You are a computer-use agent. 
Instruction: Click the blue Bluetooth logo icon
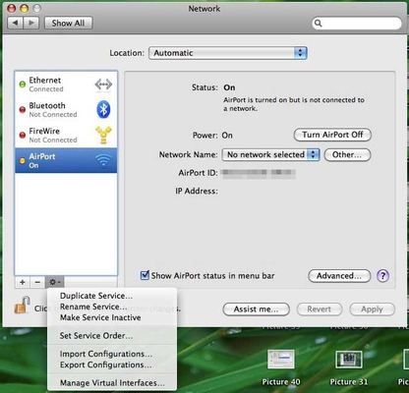pos(103,109)
